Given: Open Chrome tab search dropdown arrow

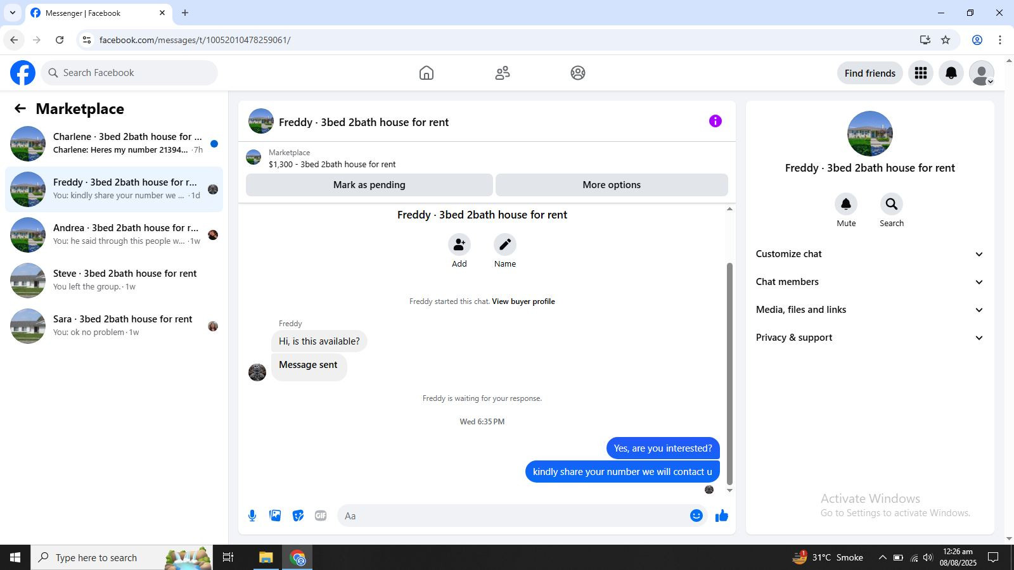Looking at the screenshot, I should [x=12, y=13].
